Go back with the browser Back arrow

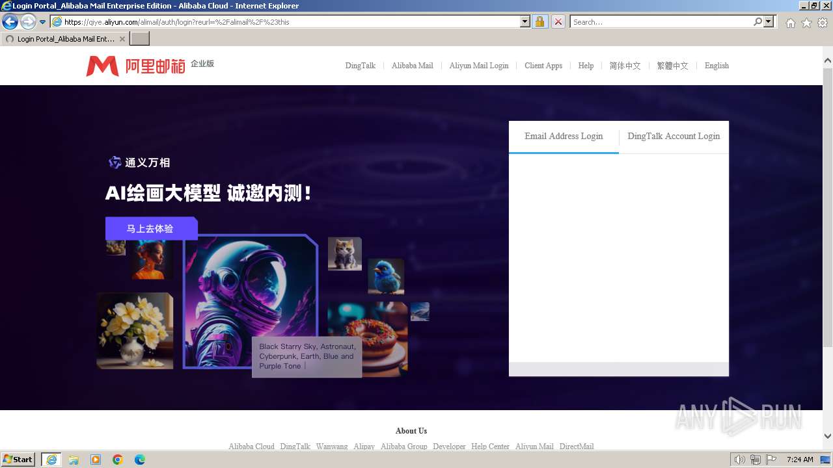pos(10,22)
